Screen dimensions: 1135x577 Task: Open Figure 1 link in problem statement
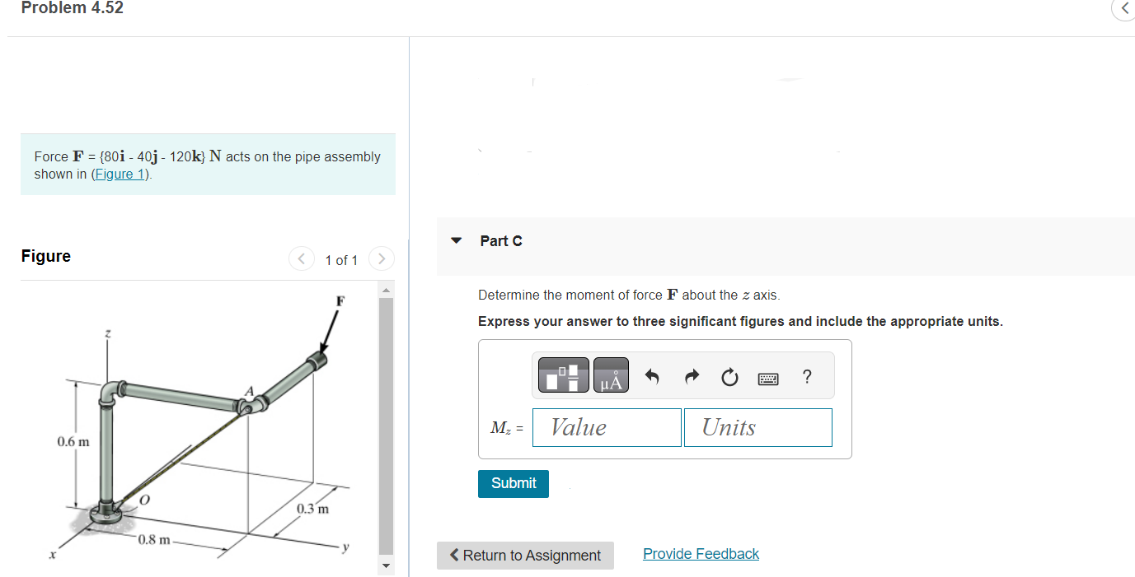119,174
